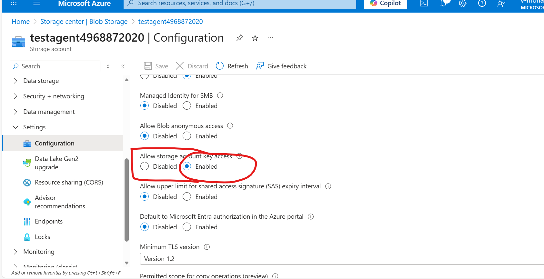Viewport: 544px width, 279px height.
Task: Expand the Monitoring menu group
Action: [15, 252]
